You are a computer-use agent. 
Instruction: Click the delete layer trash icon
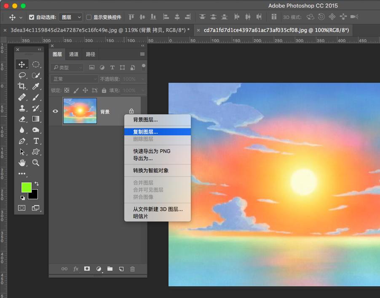point(132,269)
